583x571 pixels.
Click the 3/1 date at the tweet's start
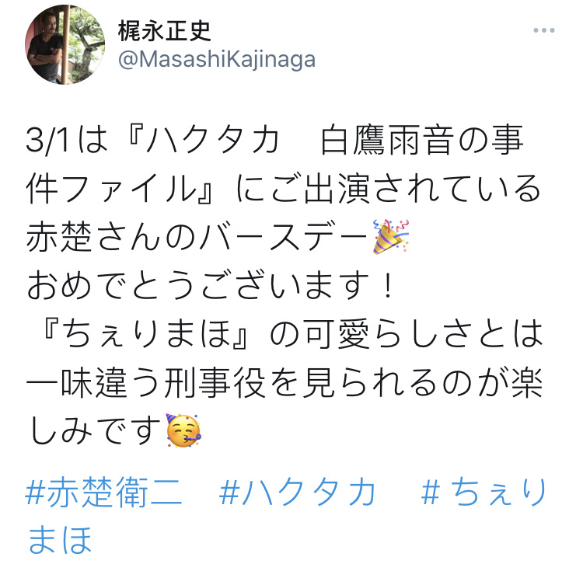(47, 141)
